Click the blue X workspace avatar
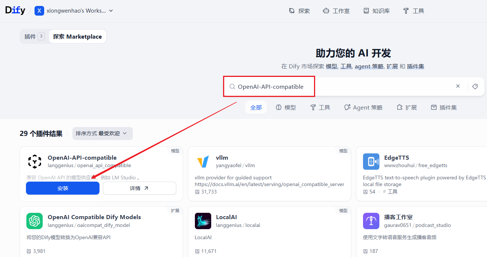The width and height of the screenshot is (487, 257). tap(39, 11)
